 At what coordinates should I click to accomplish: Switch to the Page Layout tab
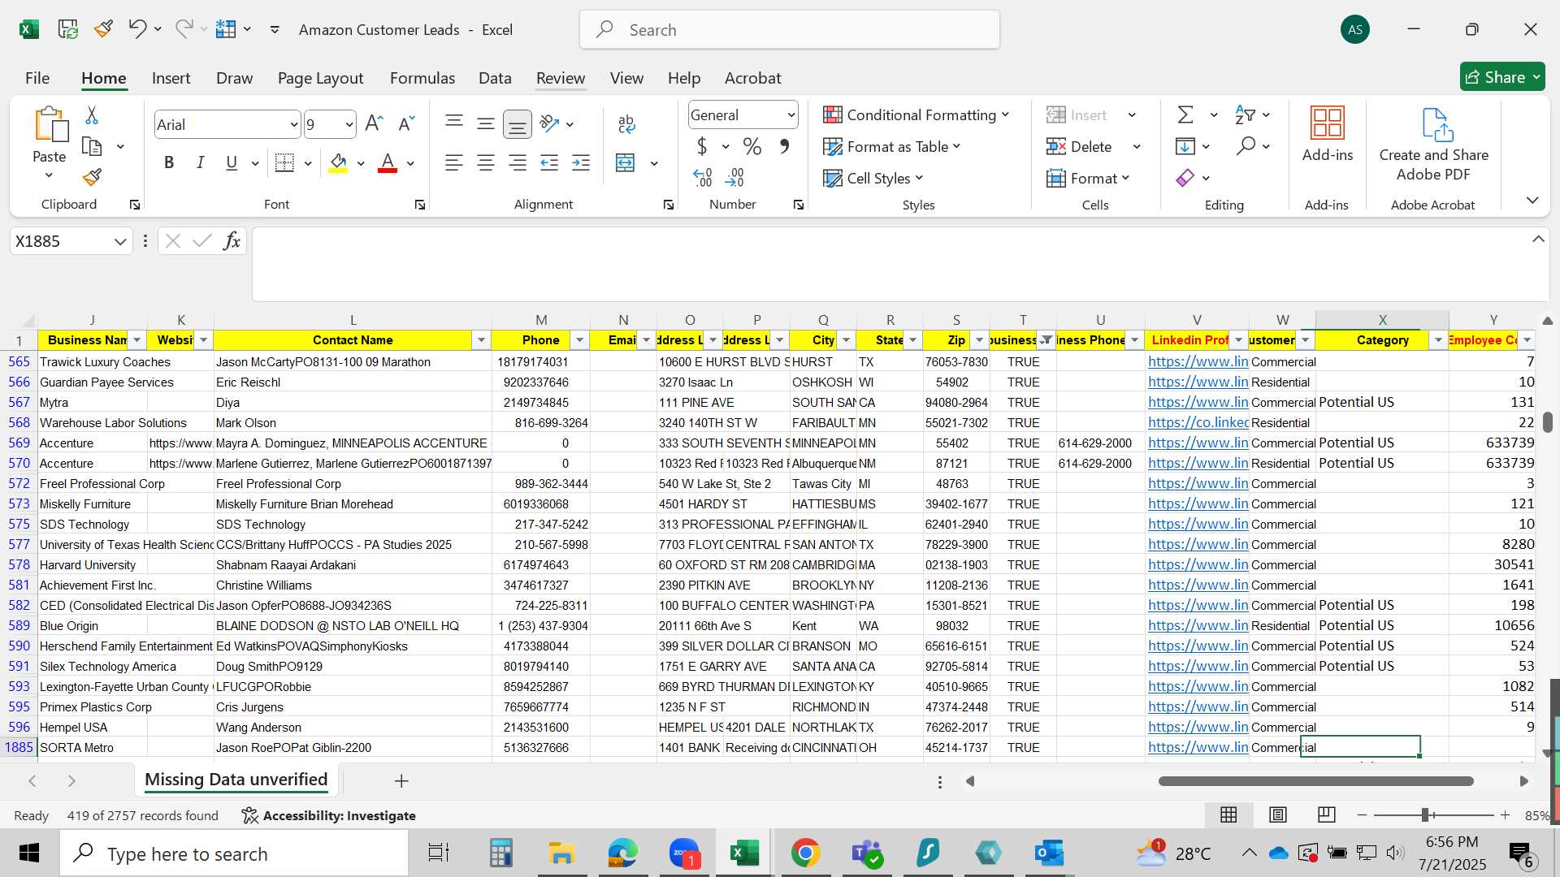pos(320,78)
